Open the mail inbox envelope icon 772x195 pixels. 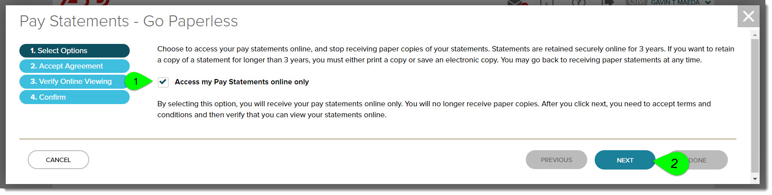tap(515, 3)
